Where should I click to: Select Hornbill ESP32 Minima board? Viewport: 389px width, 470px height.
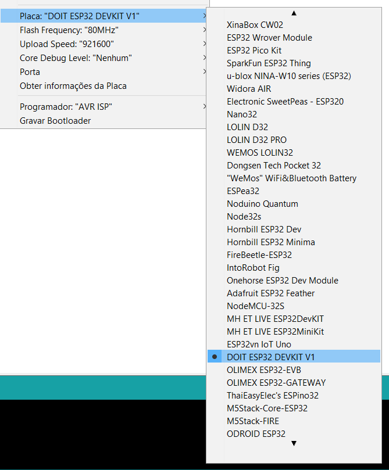(x=294, y=242)
